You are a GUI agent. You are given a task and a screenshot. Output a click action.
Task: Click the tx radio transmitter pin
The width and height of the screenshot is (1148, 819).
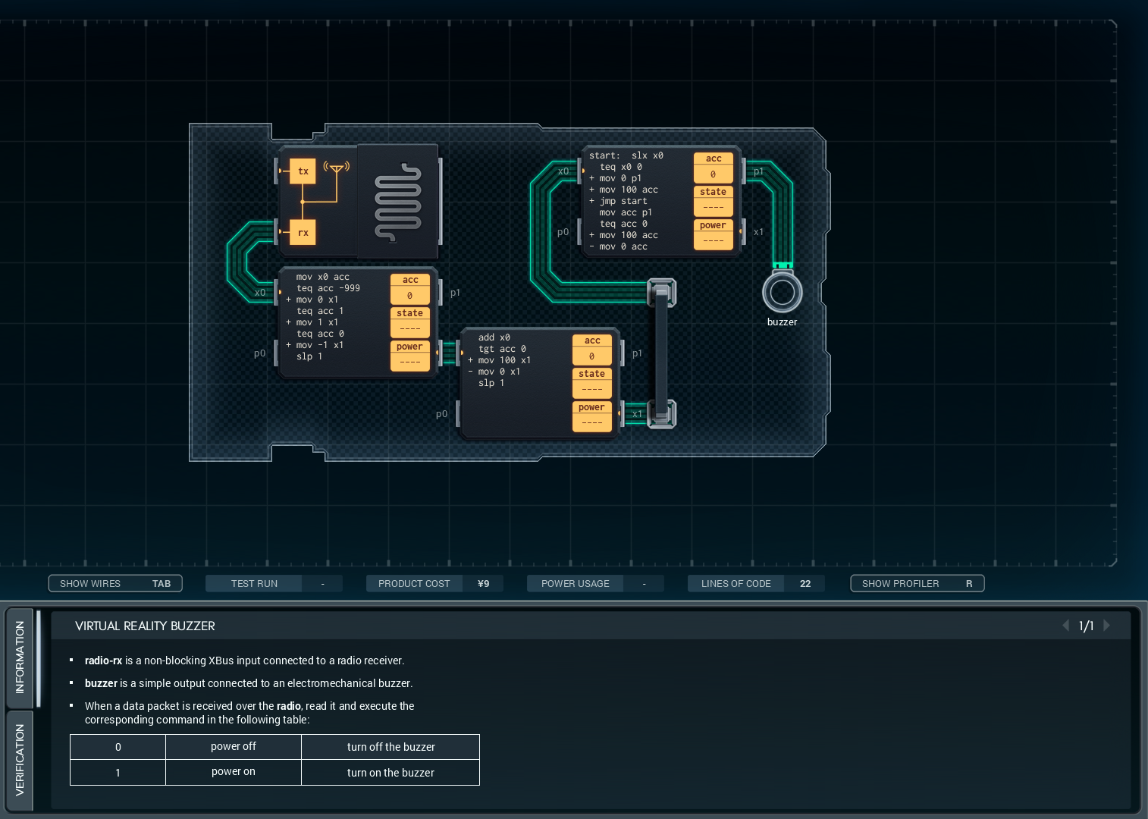point(303,171)
